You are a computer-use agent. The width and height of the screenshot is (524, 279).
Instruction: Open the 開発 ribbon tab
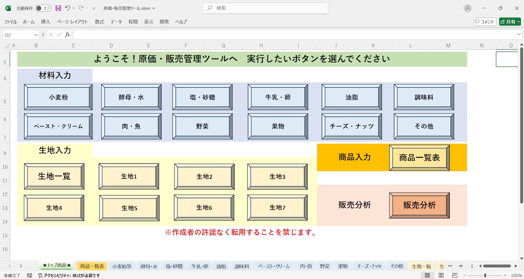[164, 21]
